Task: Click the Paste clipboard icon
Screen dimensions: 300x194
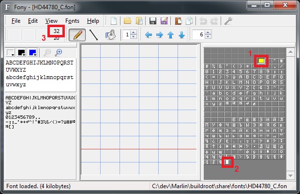Action: [179, 21]
